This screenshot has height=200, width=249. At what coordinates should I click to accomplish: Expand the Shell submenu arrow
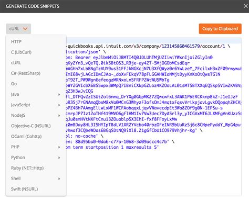click(59, 179)
